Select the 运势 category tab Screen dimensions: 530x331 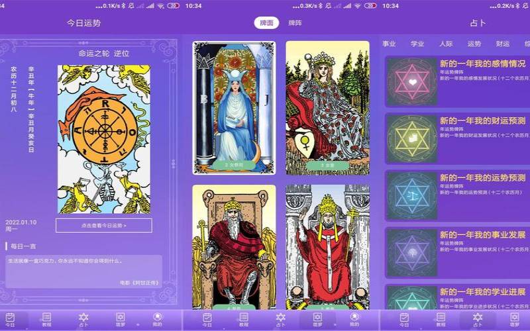(474, 44)
